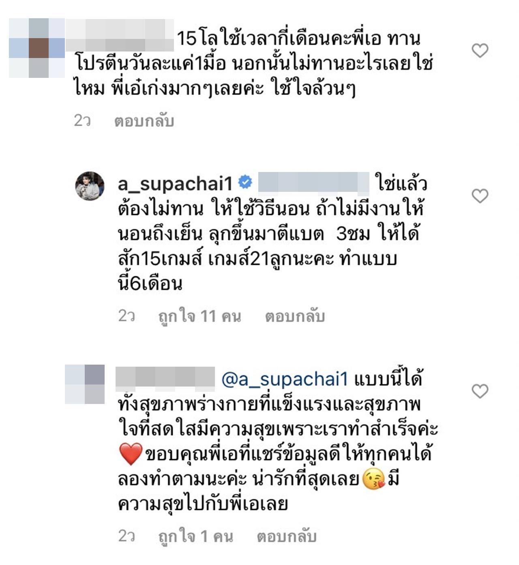Follow the @a_supachai1 mention link

tap(285, 379)
